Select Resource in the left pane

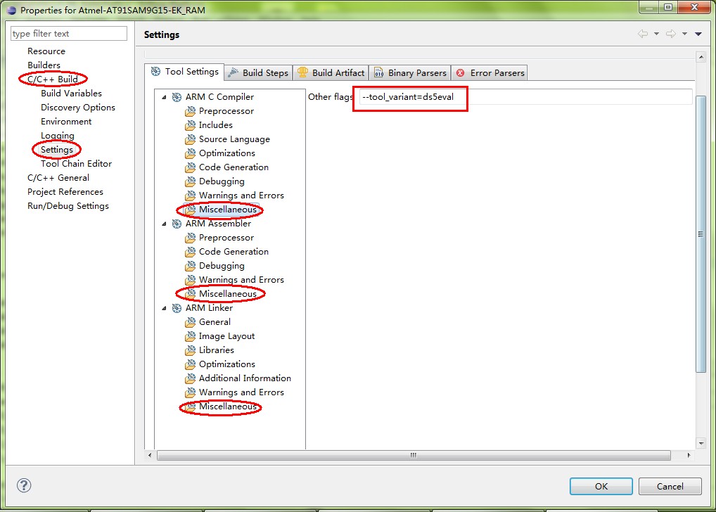pos(46,51)
